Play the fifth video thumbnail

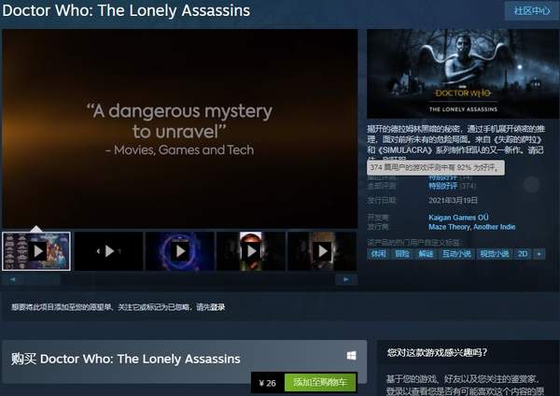coord(322,251)
